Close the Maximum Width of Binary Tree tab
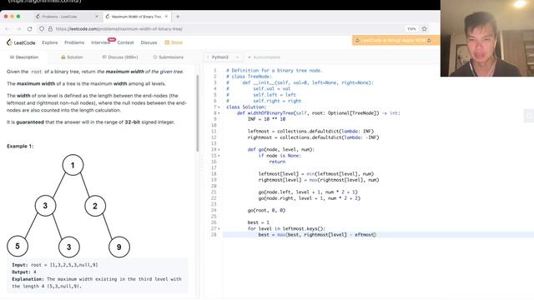 (x=166, y=17)
